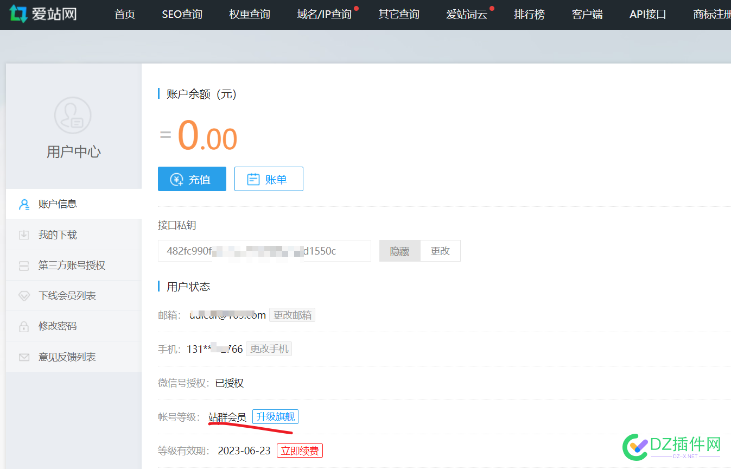Open the 首页 nav item
Screen dimensions: 731x469
click(x=125, y=15)
